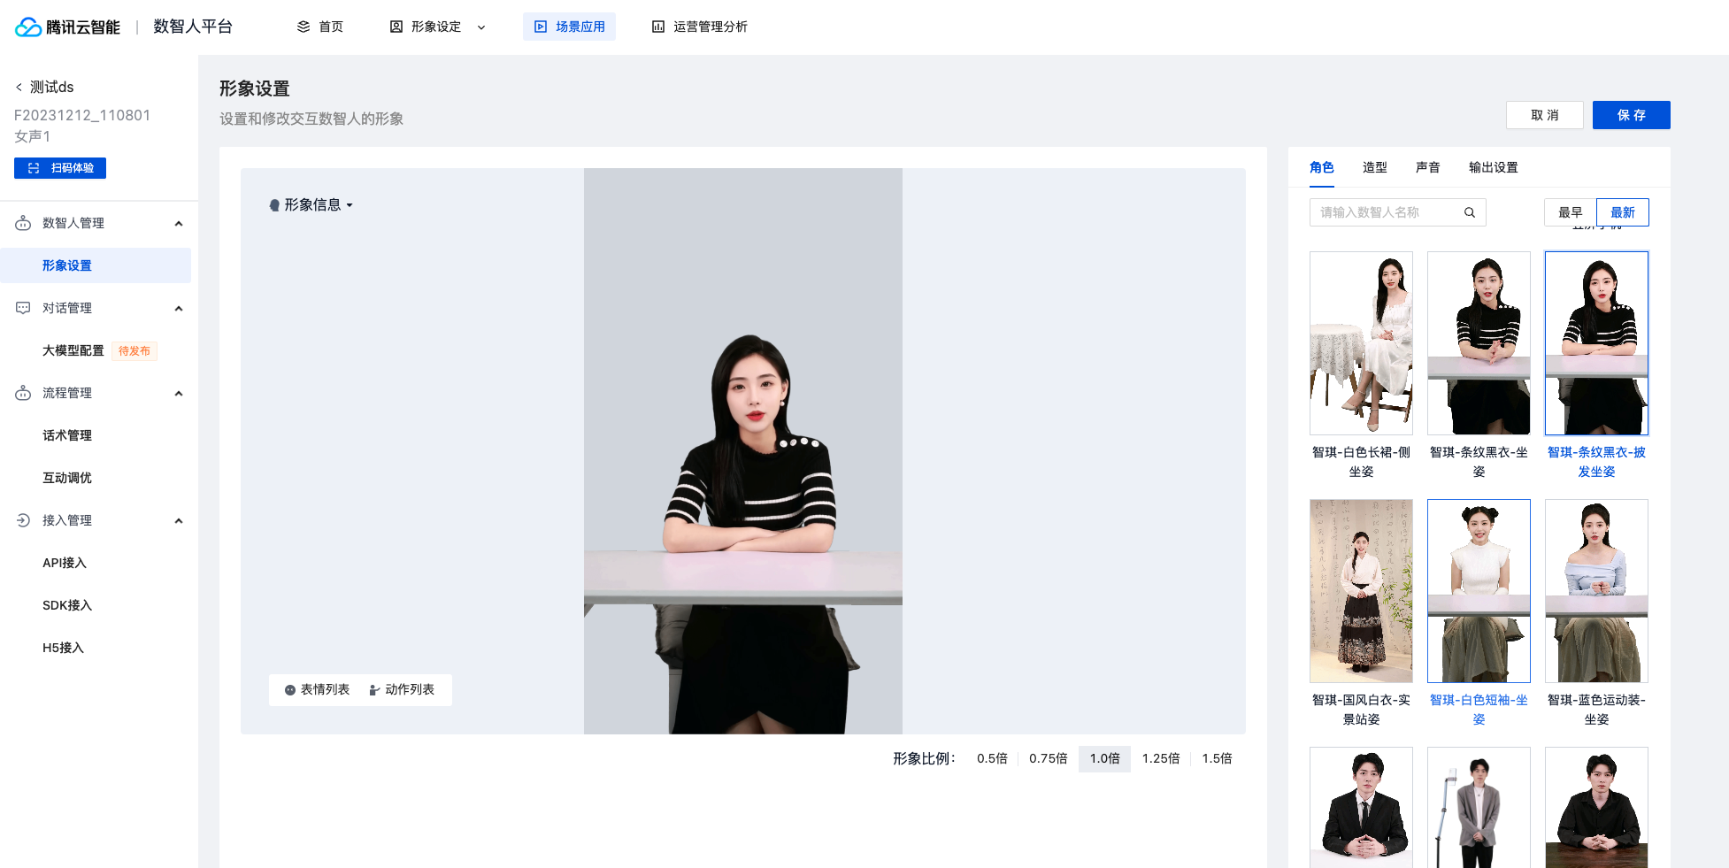Click the portrait icon beside 形象设定

click(396, 27)
